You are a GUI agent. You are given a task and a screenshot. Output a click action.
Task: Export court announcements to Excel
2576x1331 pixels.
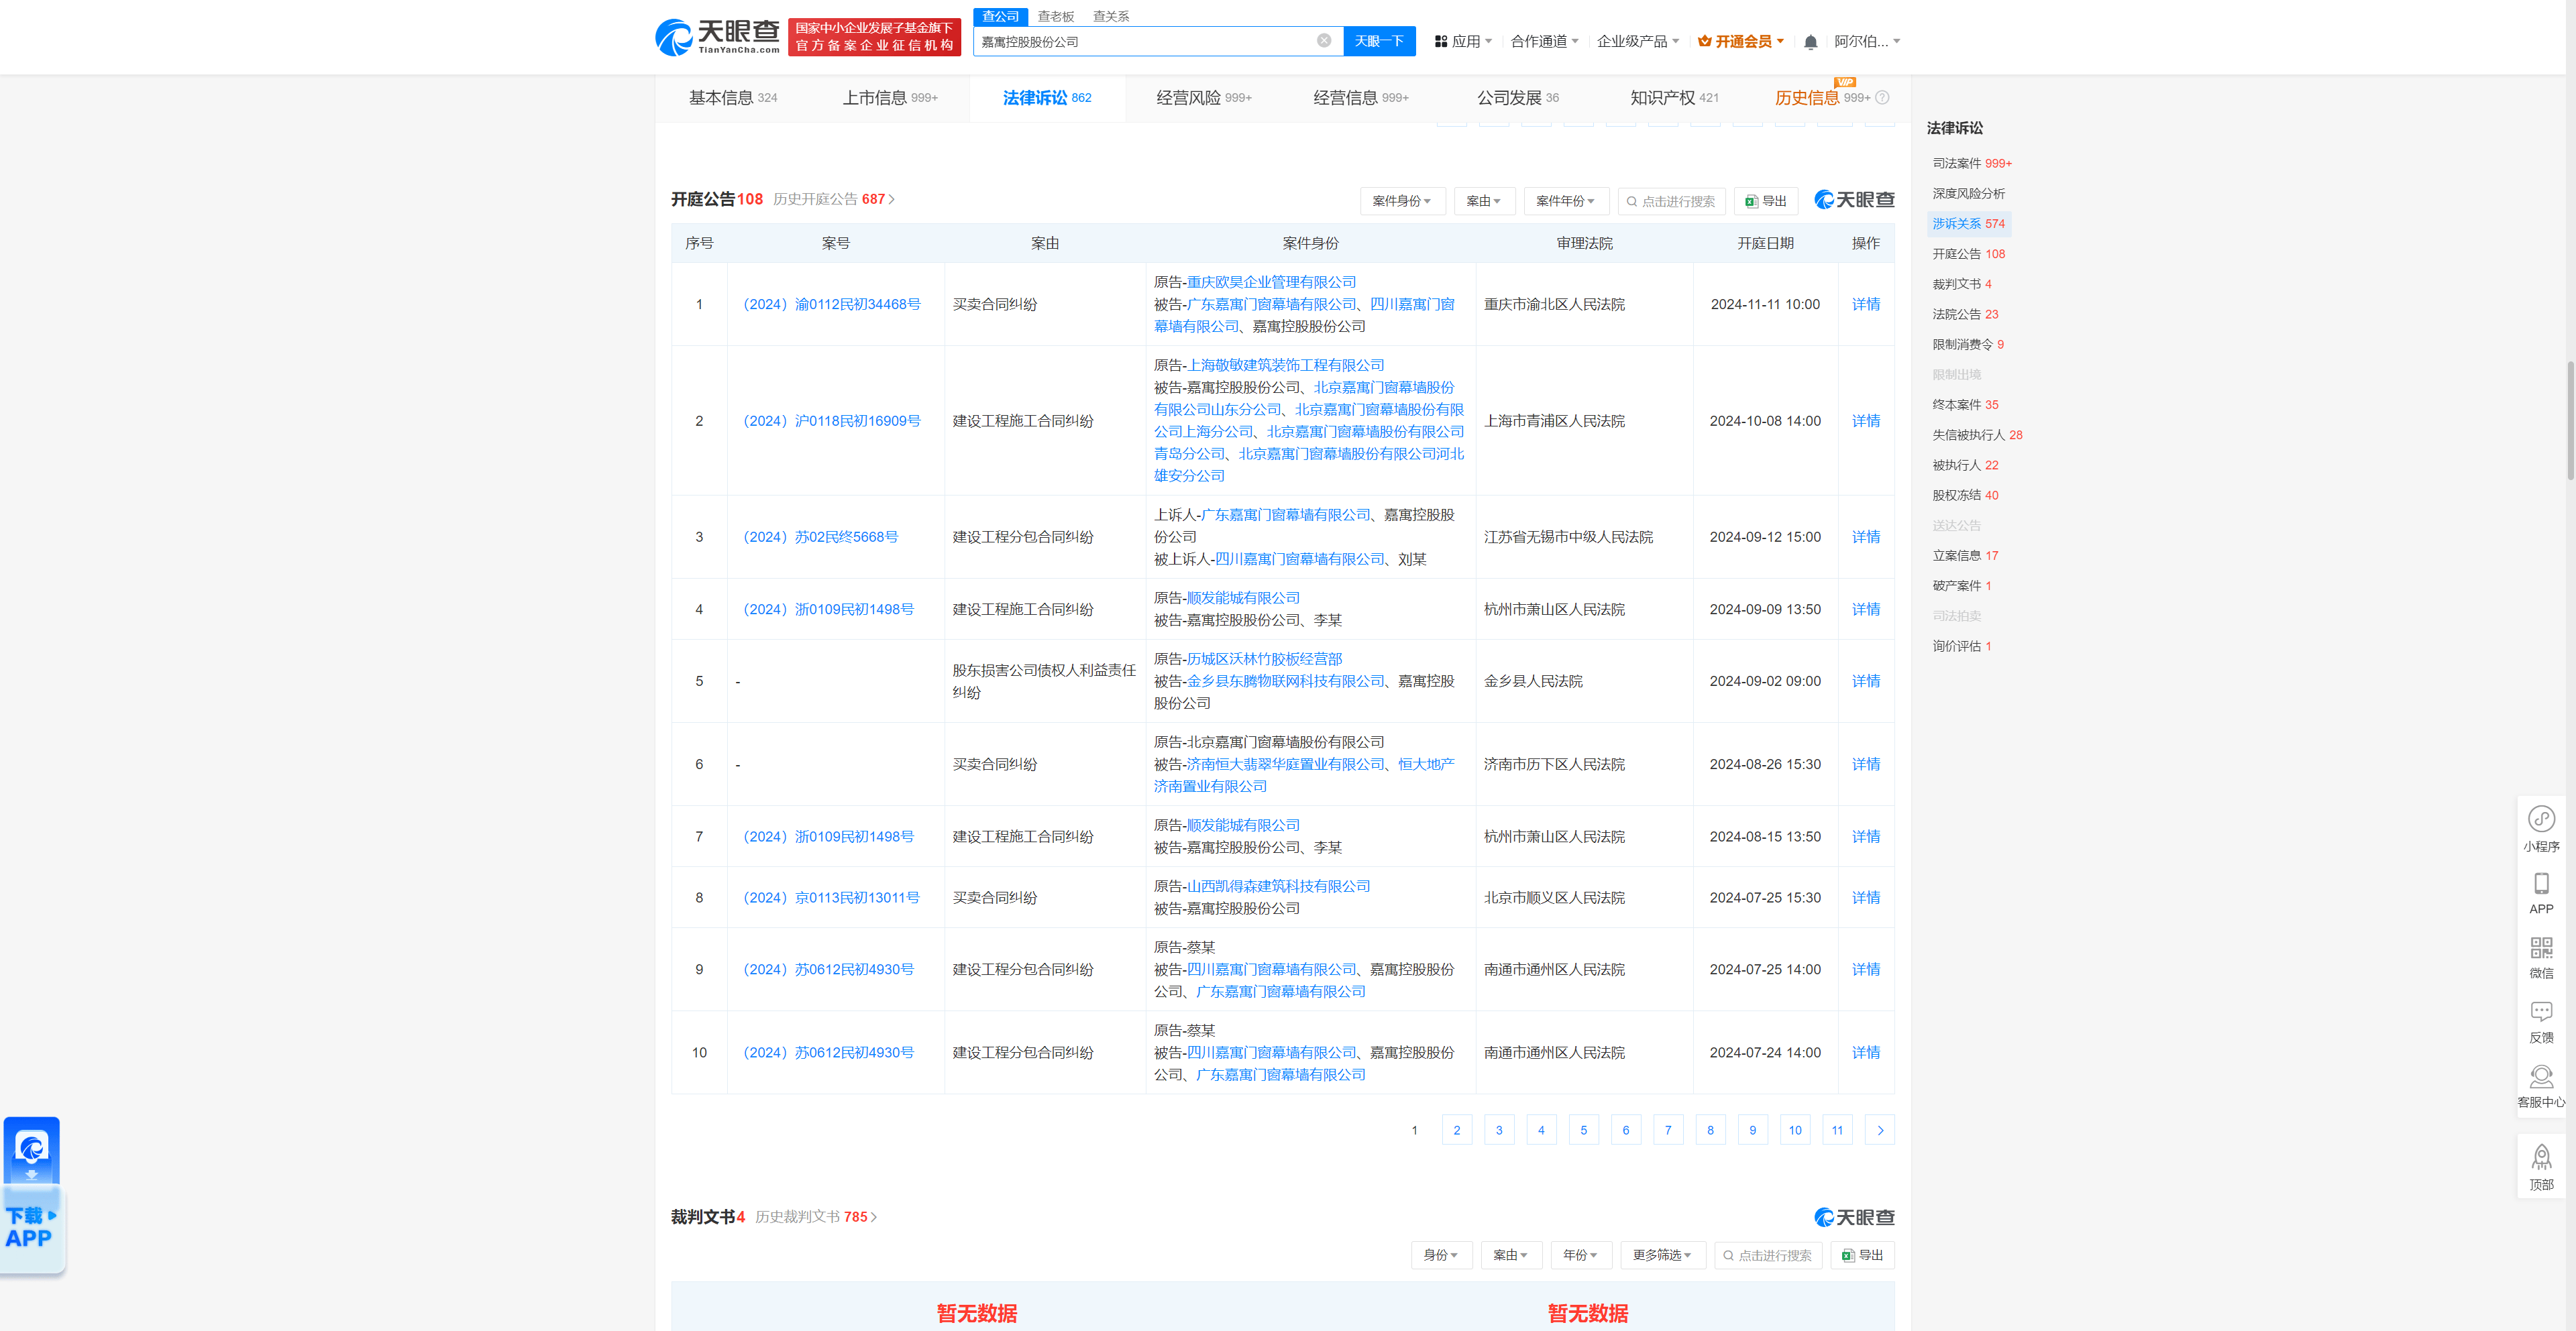[1766, 201]
